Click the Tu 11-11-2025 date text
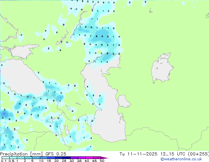This screenshot has width=209, height=162. pyautogui.click(x=138, y=154)
